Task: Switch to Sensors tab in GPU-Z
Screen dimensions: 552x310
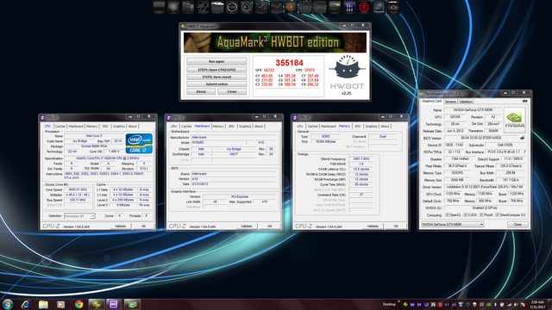Action: click(x=450, y=102)
